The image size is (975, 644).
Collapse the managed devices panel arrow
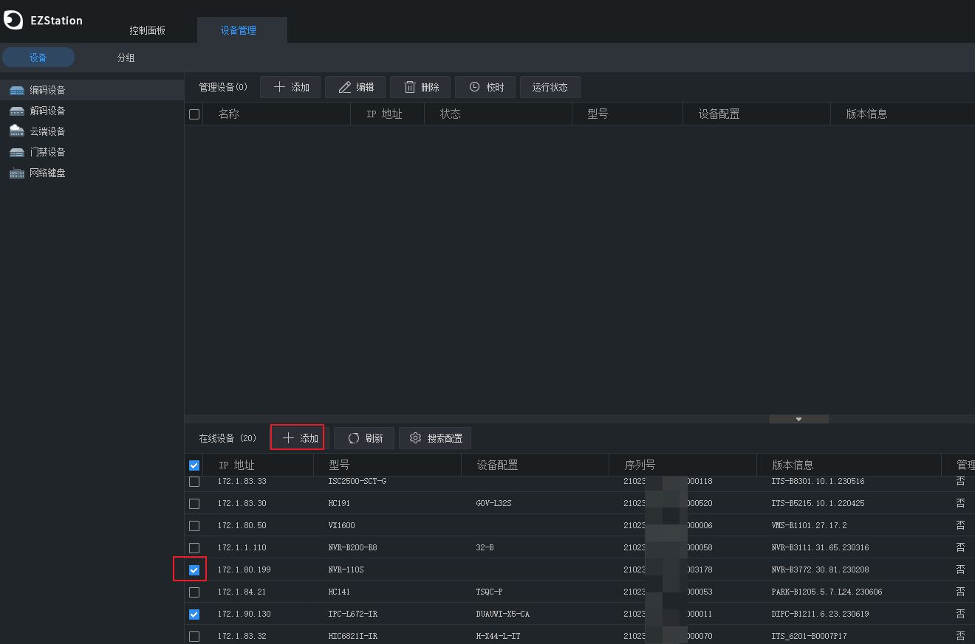coord(798,418)
